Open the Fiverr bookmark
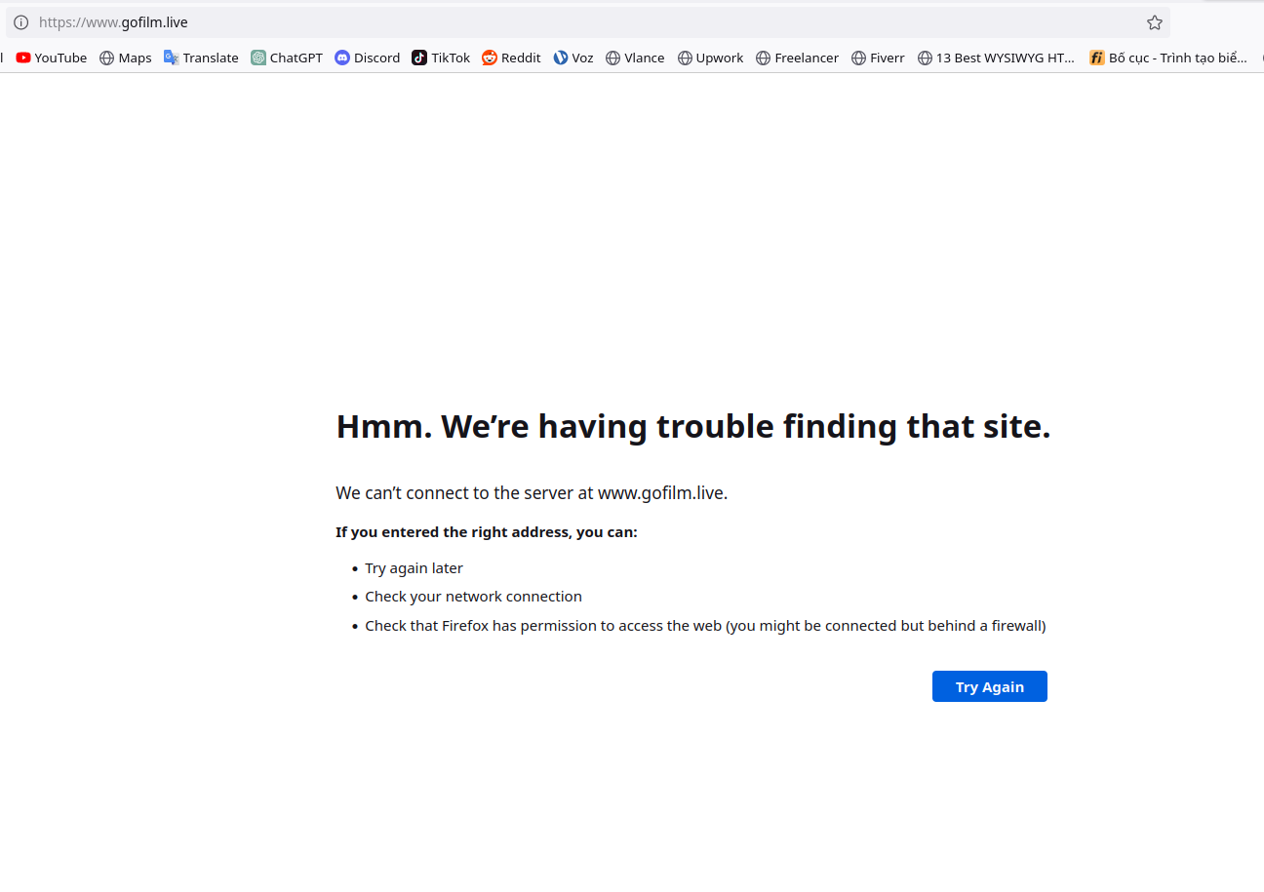Viewport: 1264px width, 892px height. point(878,58)
